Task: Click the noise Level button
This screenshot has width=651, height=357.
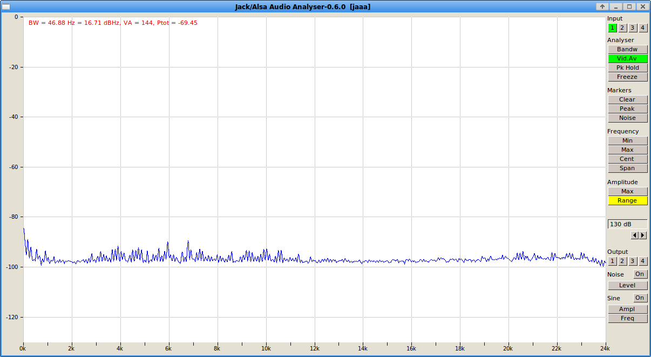Action: tap(627, 285)
